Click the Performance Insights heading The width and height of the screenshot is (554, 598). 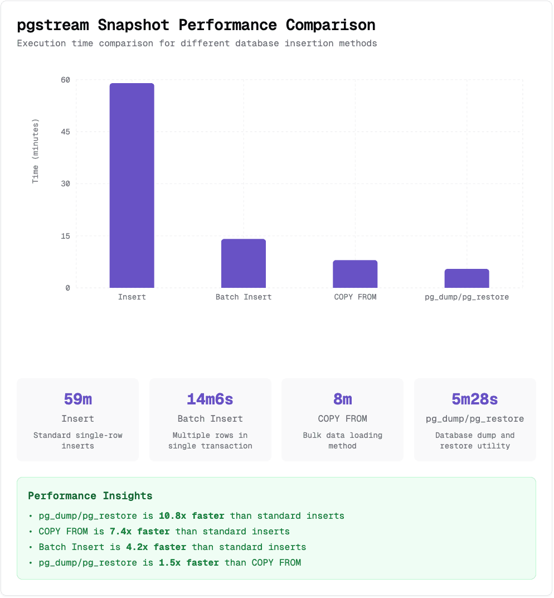click(90, 495)
